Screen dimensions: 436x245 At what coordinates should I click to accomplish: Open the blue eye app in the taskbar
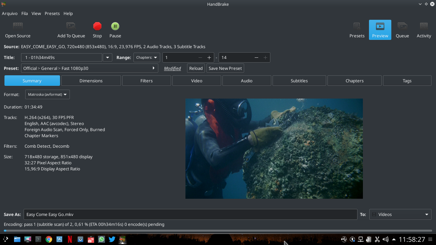tap(80, 239)
